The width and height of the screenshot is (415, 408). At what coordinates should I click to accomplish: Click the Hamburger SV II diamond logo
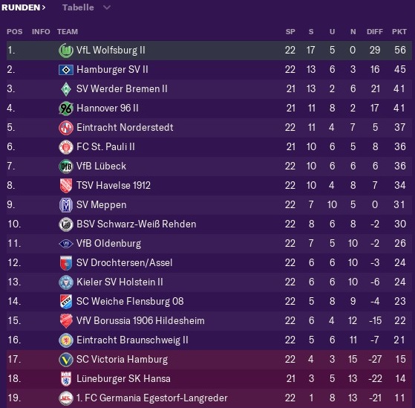pyautogui.click(x=66, y=70)
